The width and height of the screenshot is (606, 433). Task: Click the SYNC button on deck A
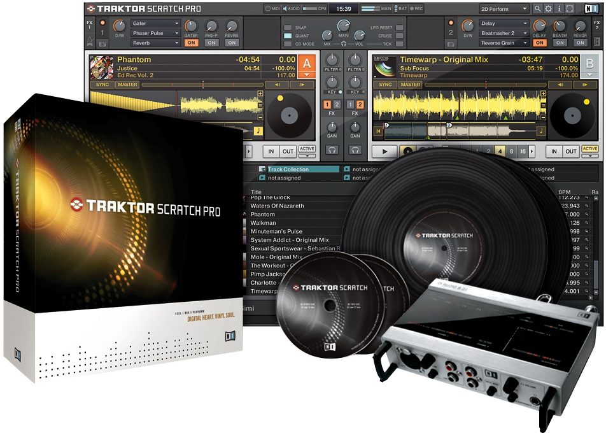pyautogui.click(x=102, y=84)
